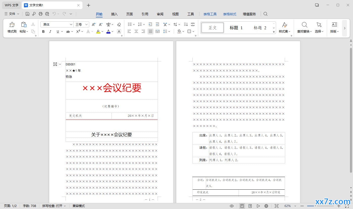The width and height of the screenshot is (353, 209).
Task: Click the clear formatting eraser icon
Action: pyautogui.click(x=119, y=24)
